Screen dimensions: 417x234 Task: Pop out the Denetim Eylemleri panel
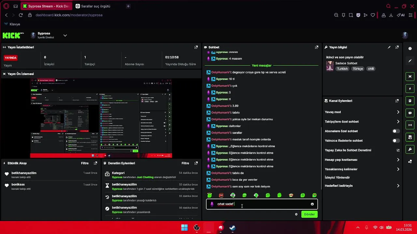[x=196, y=163]
